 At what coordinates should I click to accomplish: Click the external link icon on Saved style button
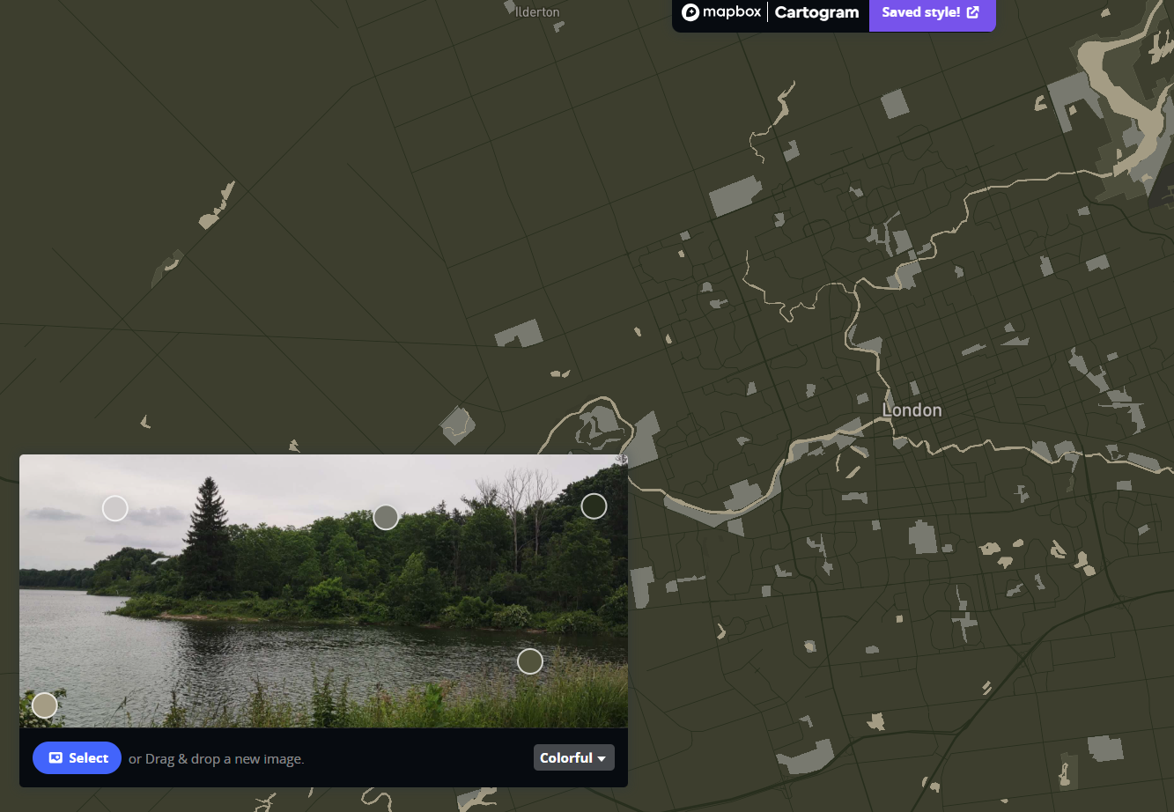click(x=973, y=12)
